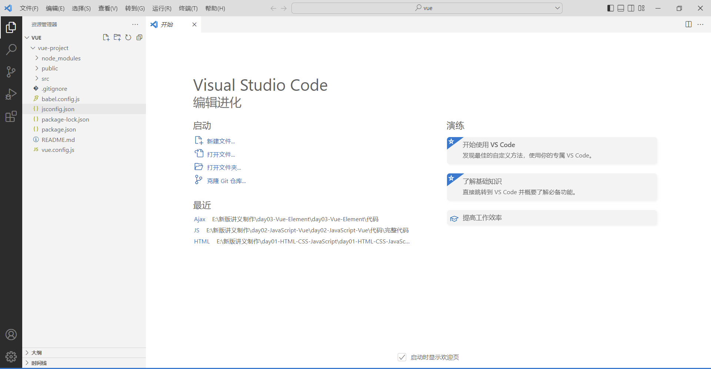Click the 打开文件夹... link

click(x=224, y=167)
